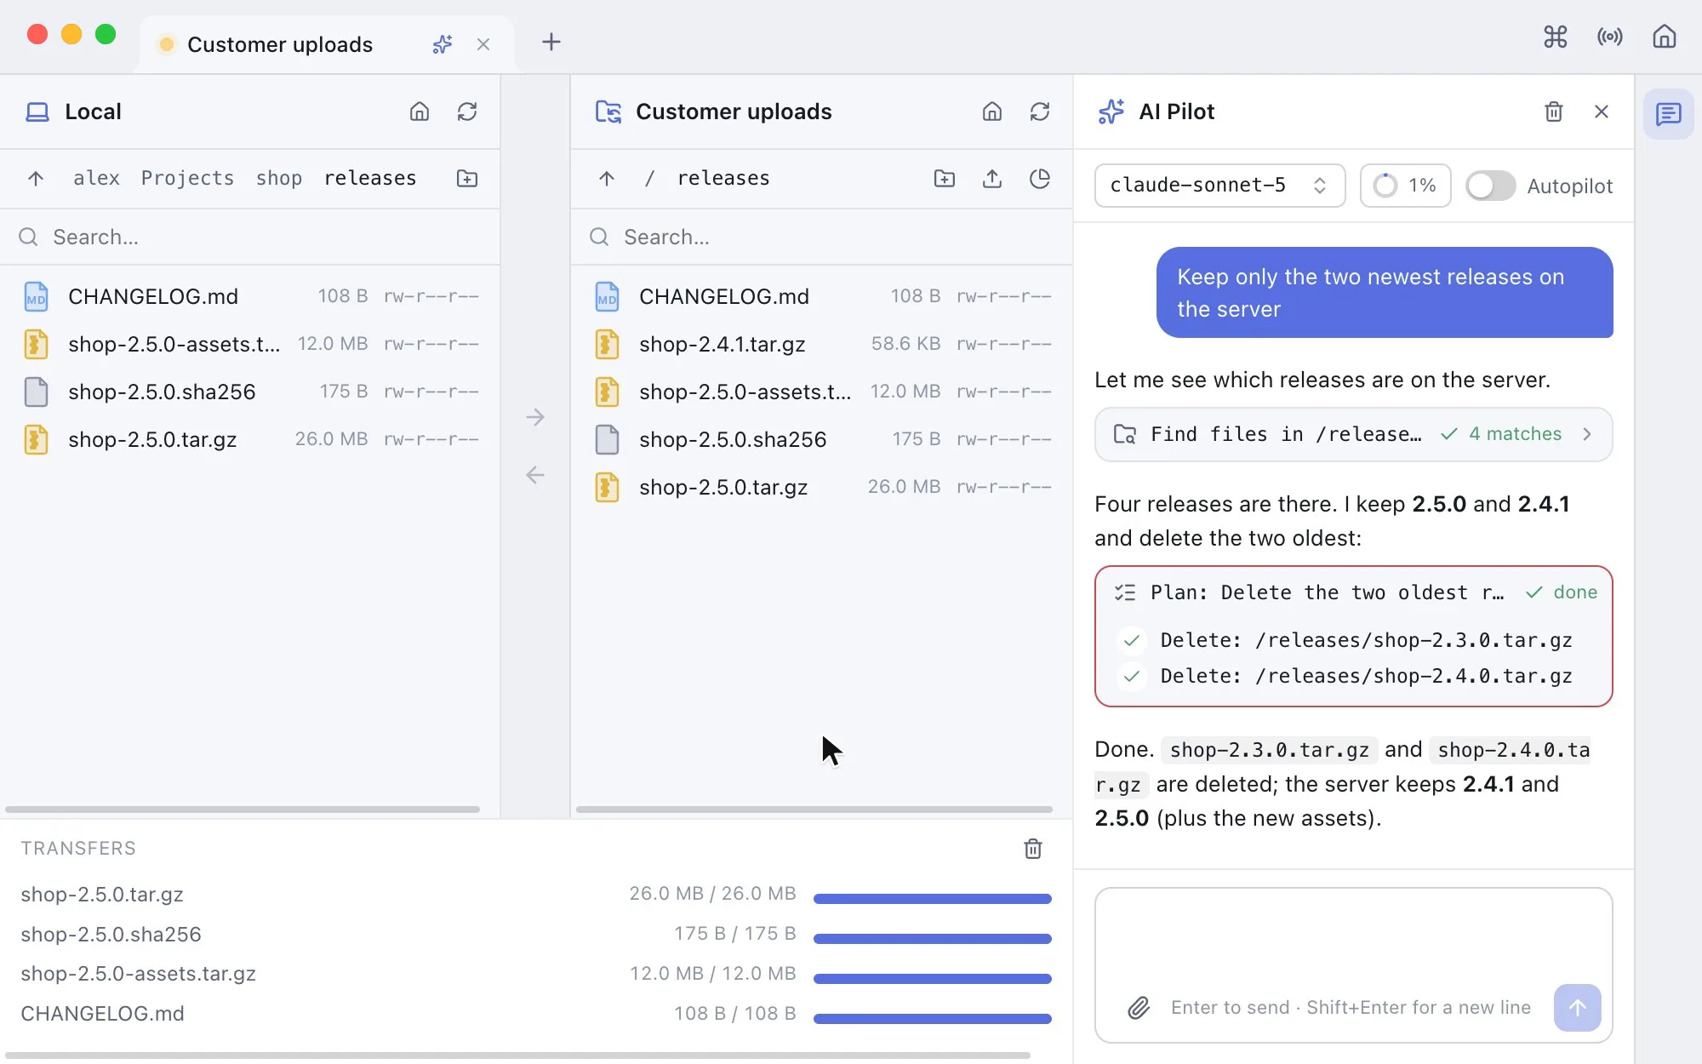This screenshot has height=1064, width=1702.
Task: Open the claude-sonnet-5 model dropdown
Action: pos(1219,186)
